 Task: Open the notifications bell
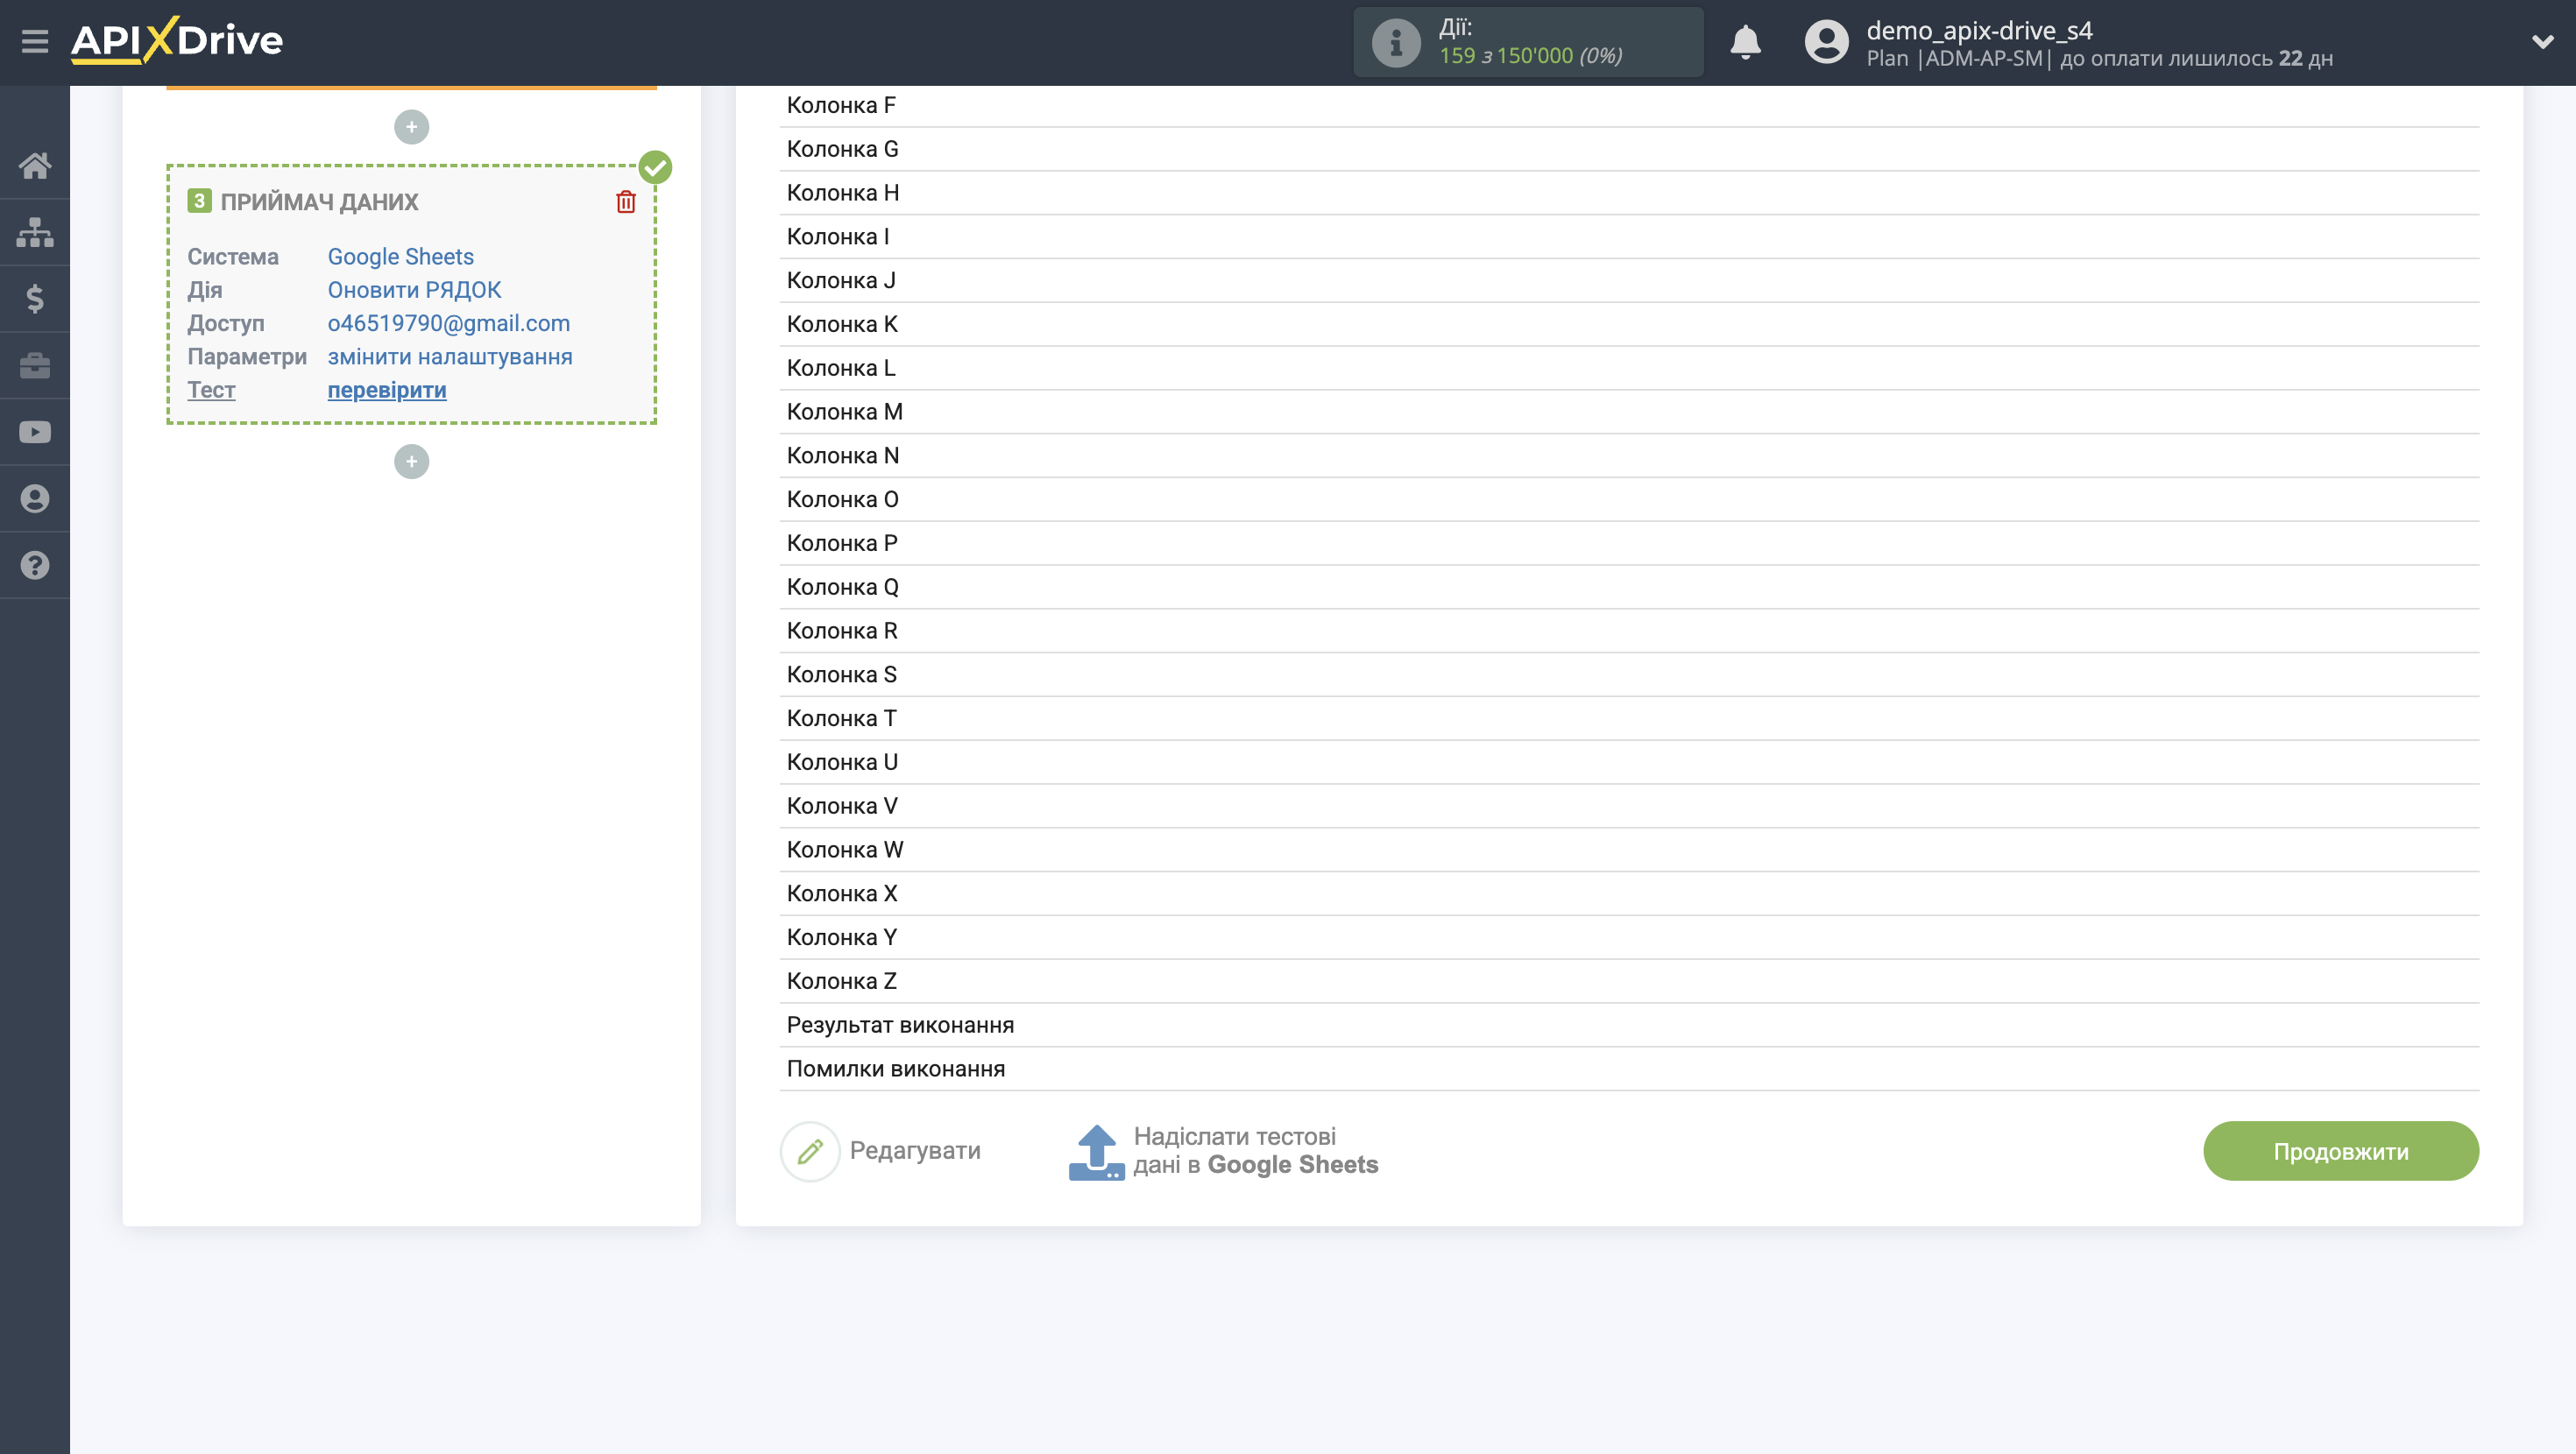click(x=1745, y=42)
